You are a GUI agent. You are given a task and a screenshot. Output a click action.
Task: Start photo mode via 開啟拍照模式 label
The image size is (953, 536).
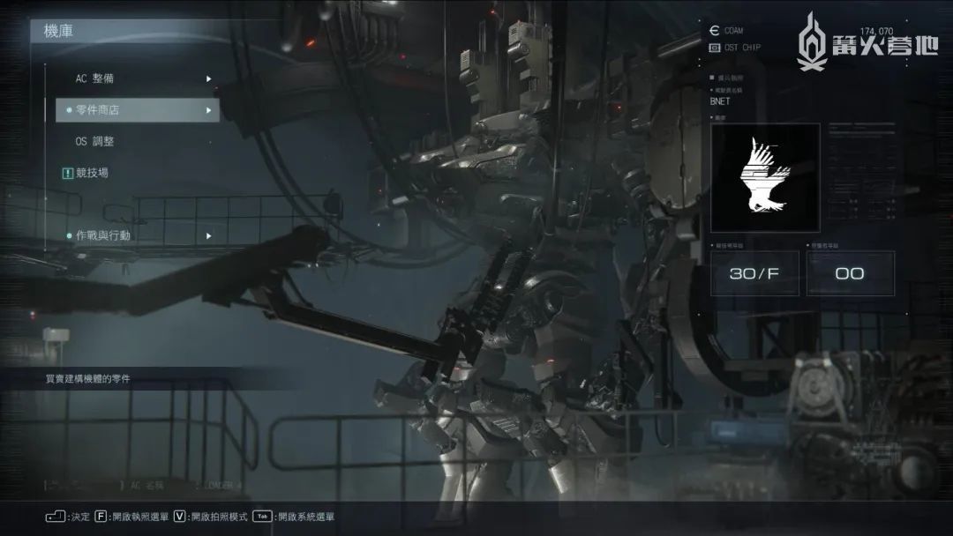[x=220, y=517]
